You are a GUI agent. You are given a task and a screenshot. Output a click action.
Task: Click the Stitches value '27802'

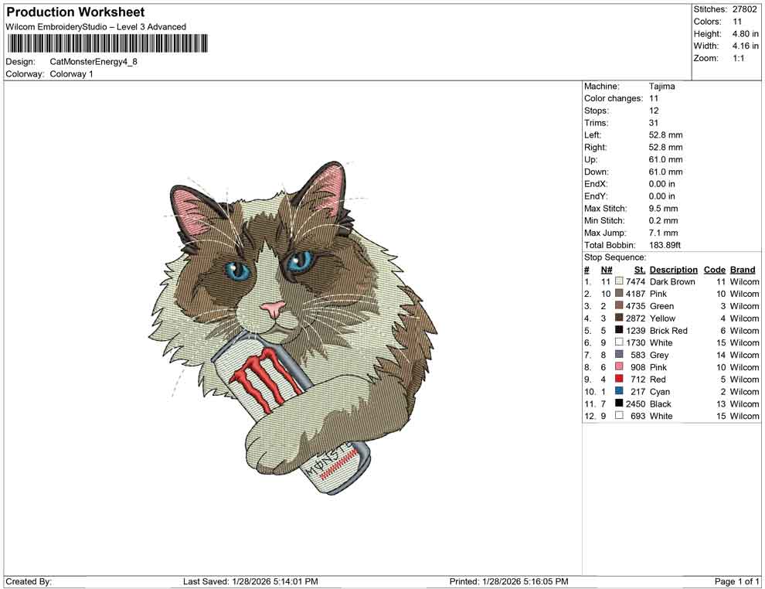pos(744,9)
